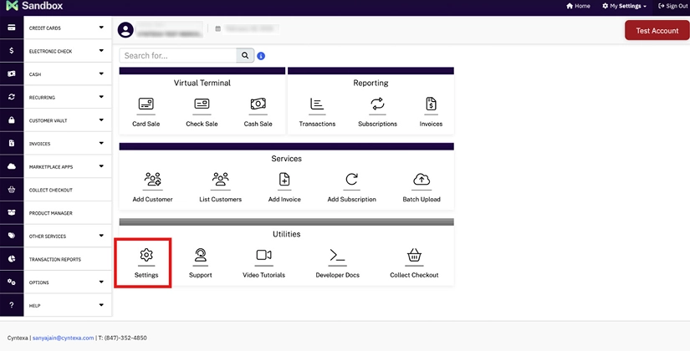This screenshot has height=351, width=690.
Task: Open the Cash Sale icon
Action: click(x=258, y=104)
